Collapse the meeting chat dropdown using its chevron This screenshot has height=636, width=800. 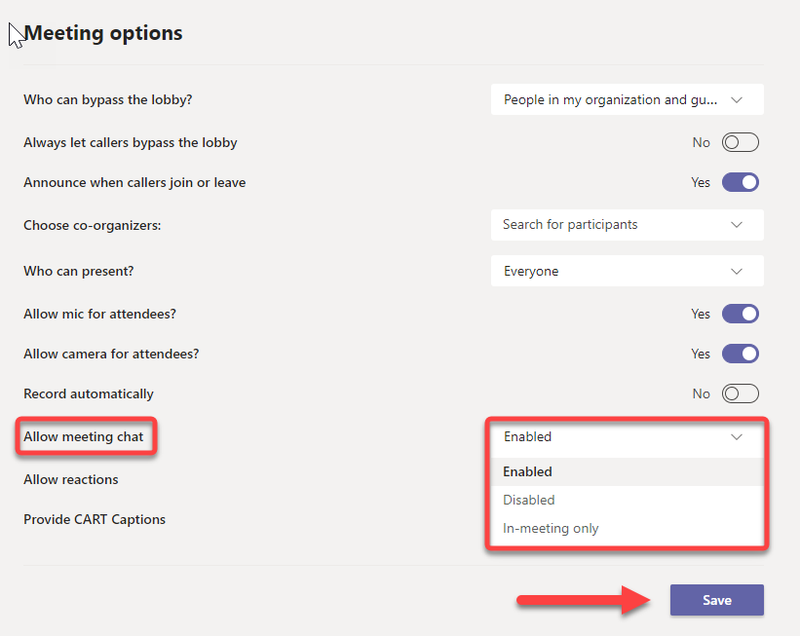pyautogui.click(x=737, y=437)
